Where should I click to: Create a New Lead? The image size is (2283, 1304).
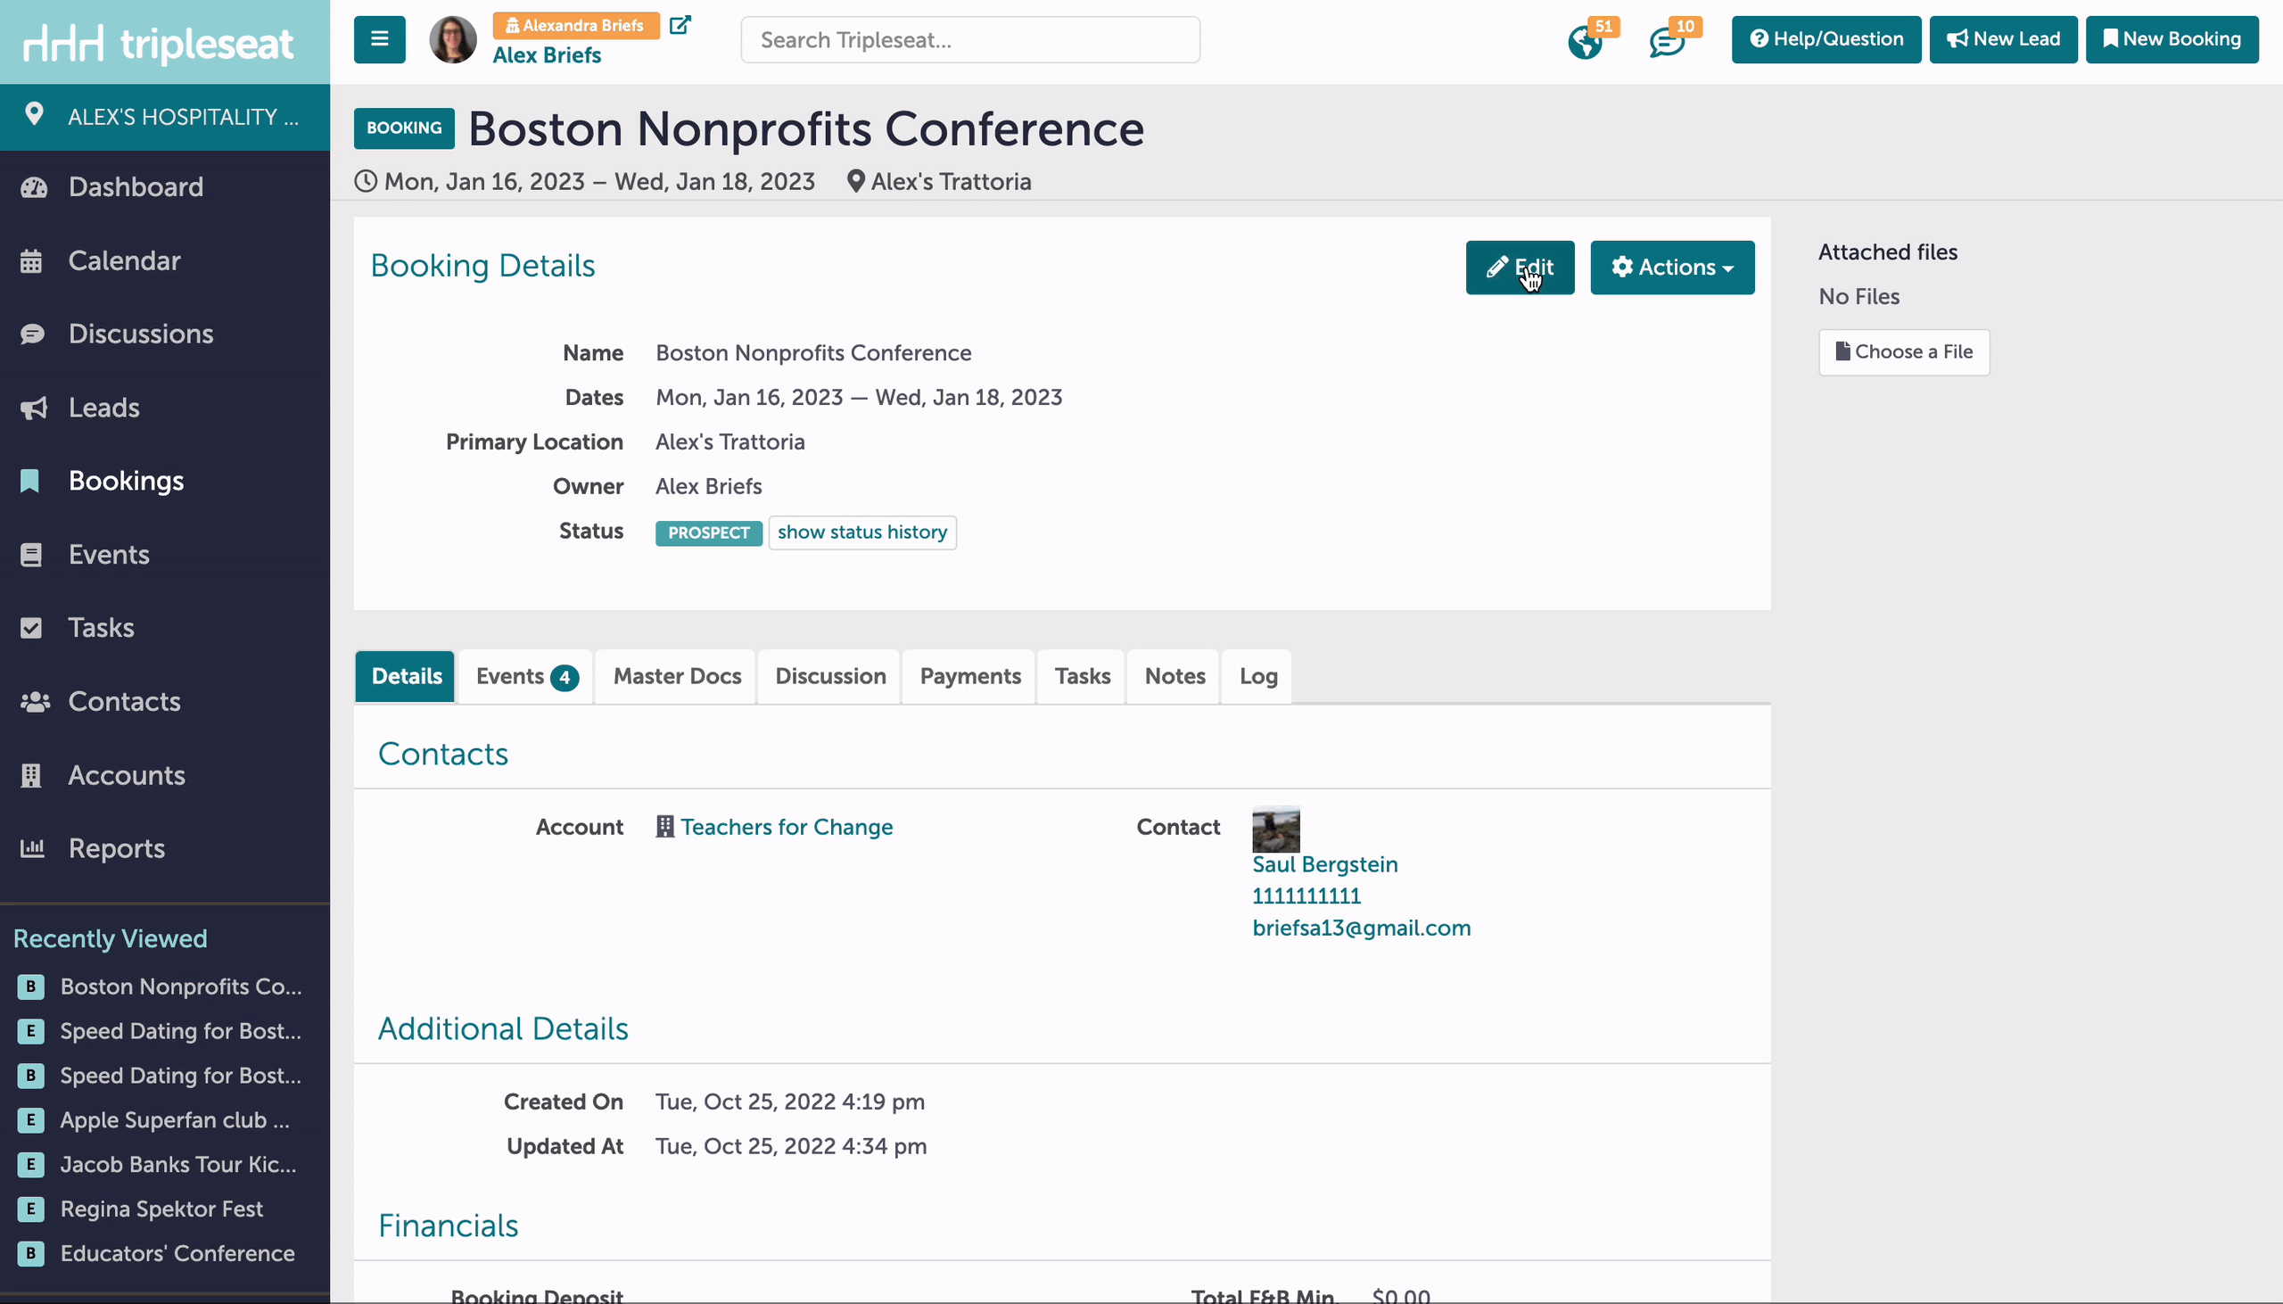tap(2003, 39)
